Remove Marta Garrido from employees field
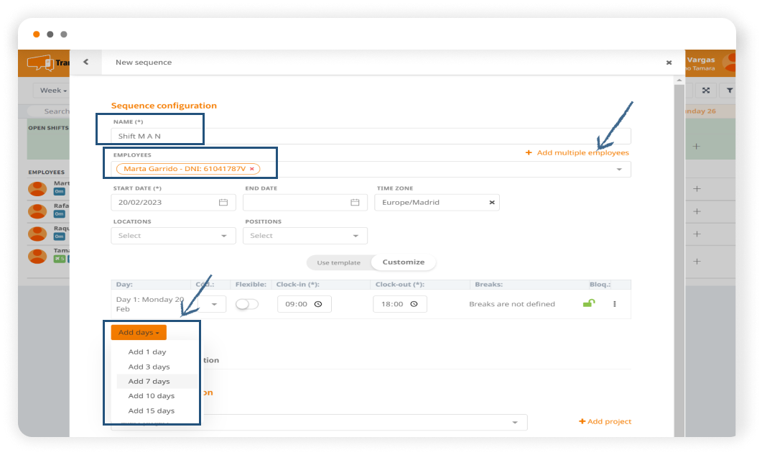 251,169
